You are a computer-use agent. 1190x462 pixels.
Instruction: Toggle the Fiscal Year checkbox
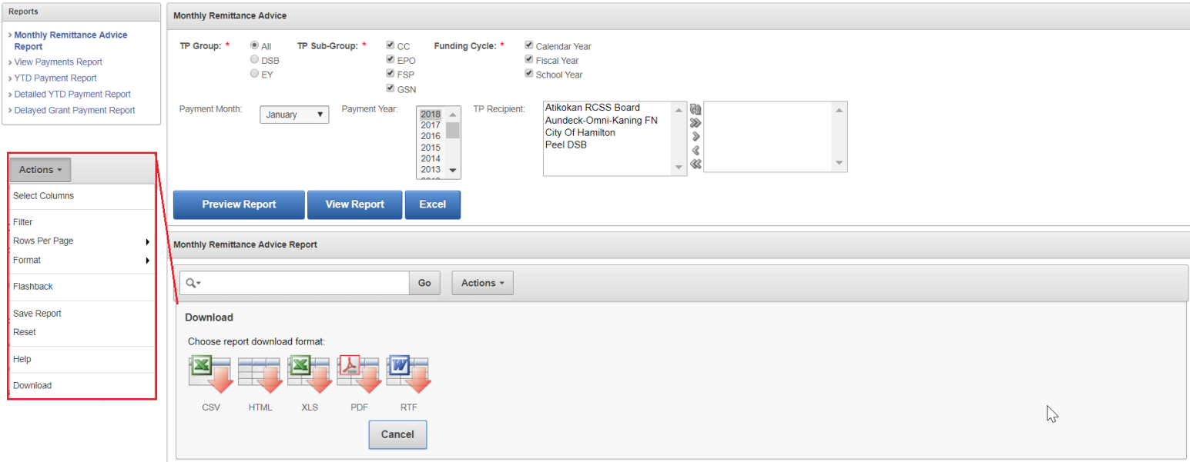click(x=529, y=60)
